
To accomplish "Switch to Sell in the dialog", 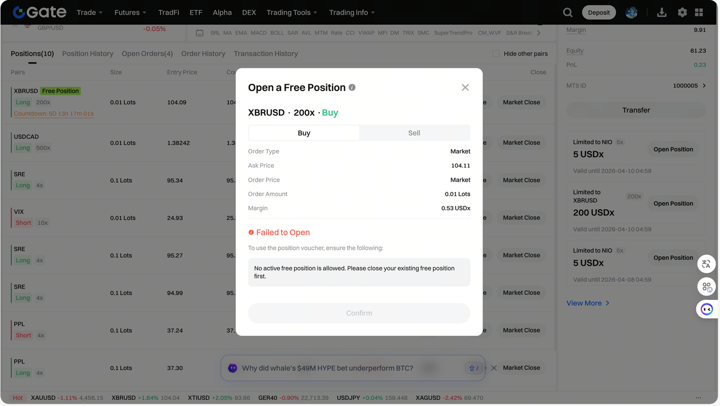I will tap(414, 133).
